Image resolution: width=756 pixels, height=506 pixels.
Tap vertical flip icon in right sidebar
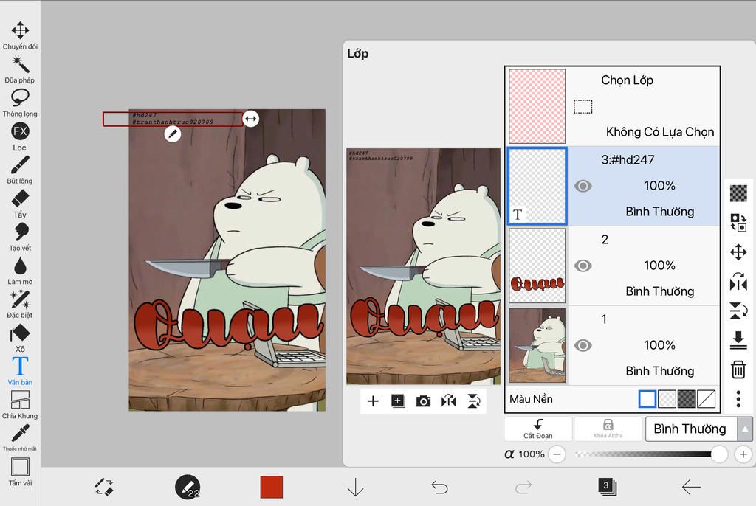(738, 311)
